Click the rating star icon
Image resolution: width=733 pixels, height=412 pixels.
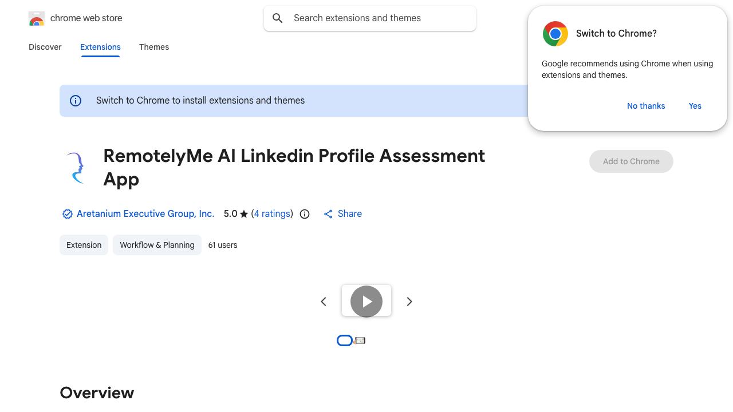(x=244, y=214)
